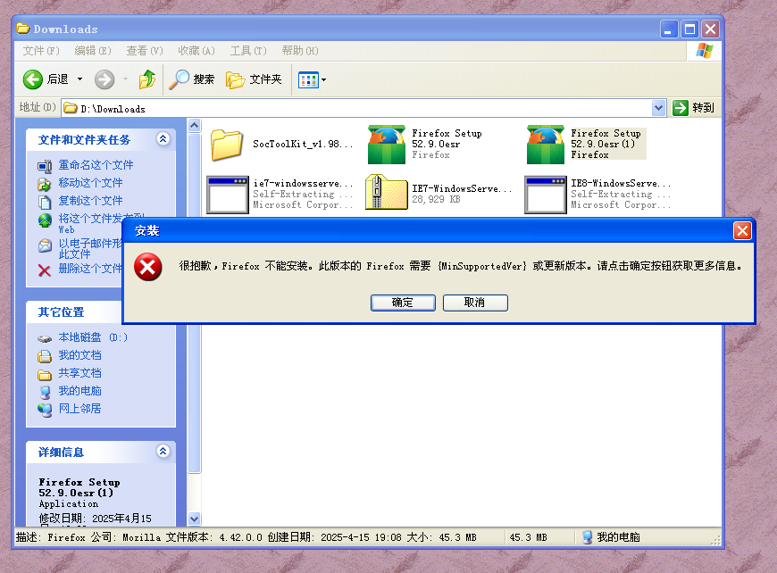Click the Local Disk (D:) drive icon
The width and height of the screenshot is (777, 573).
click(45, 339)
